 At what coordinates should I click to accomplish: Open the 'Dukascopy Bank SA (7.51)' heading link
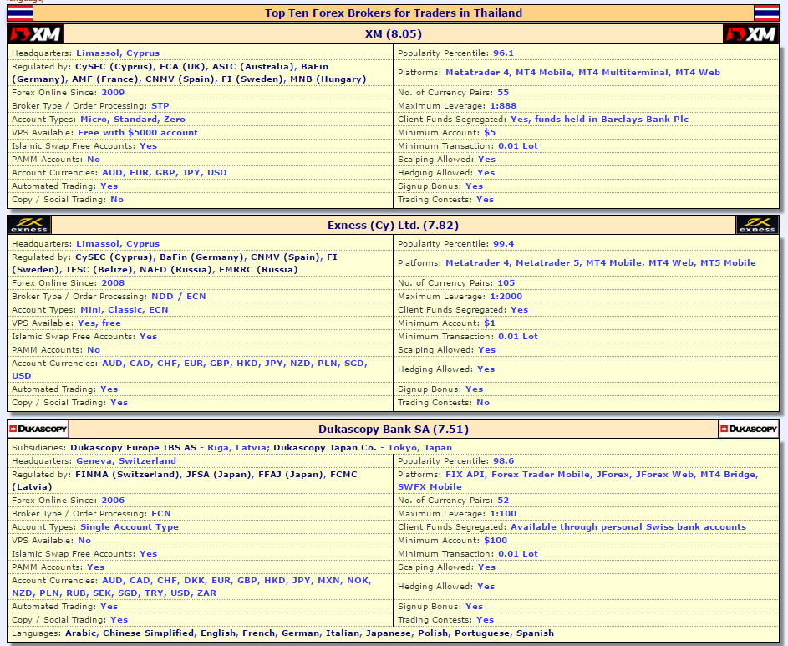(x=394, y=430)
